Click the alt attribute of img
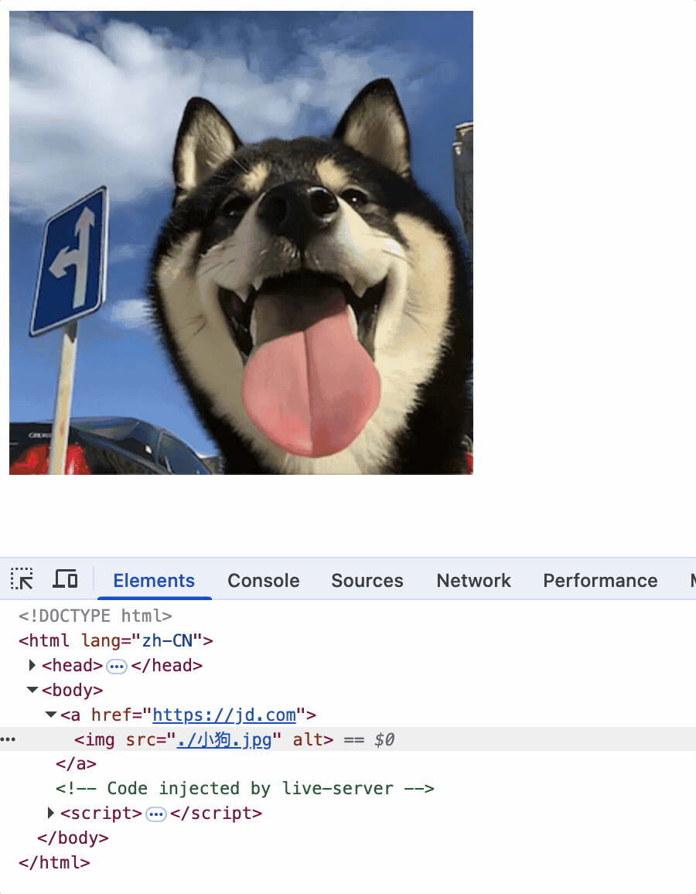Screen dimensions: 696x894 pyautogui.click(x=308, y=739)
